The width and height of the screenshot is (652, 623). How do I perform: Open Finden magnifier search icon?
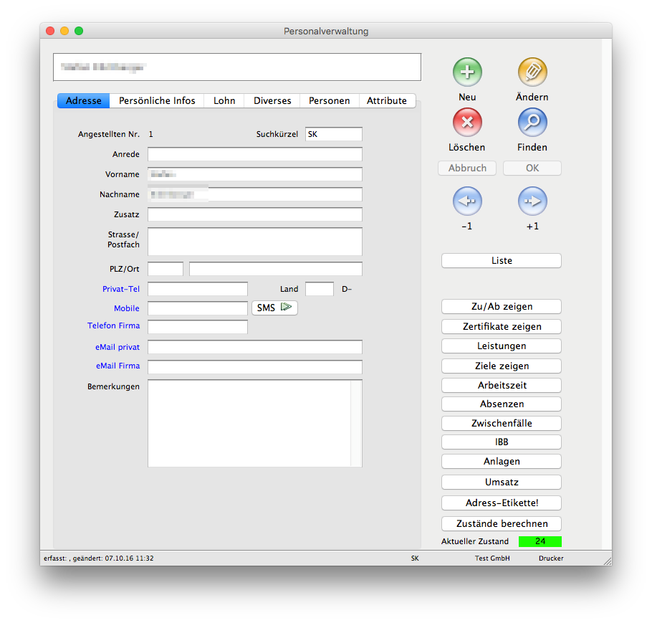point(532,123)
